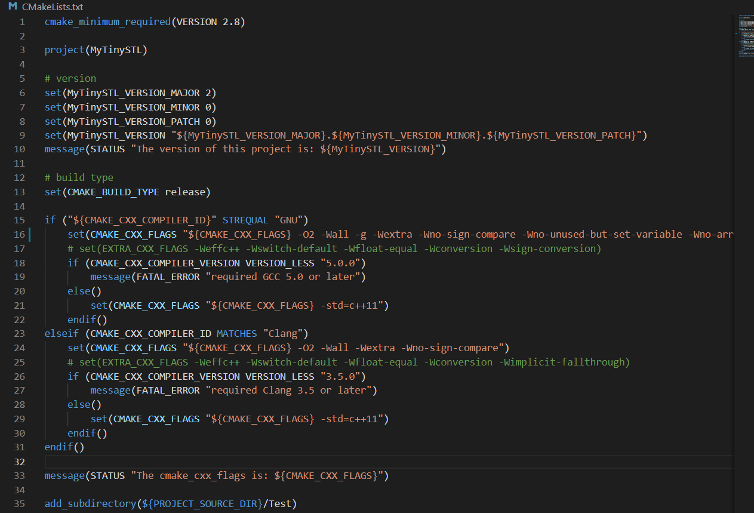Click the "5.0.0" version string
Image resolution: width=754 pixels, height=513 pixels.
tap(340, 263)
